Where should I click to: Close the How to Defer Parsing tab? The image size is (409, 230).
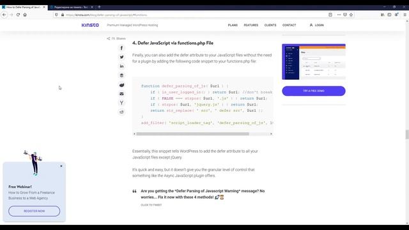[44, 7]
